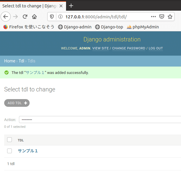Sort by the TDL column header
The image size is (181, 171).
(21, 140)
